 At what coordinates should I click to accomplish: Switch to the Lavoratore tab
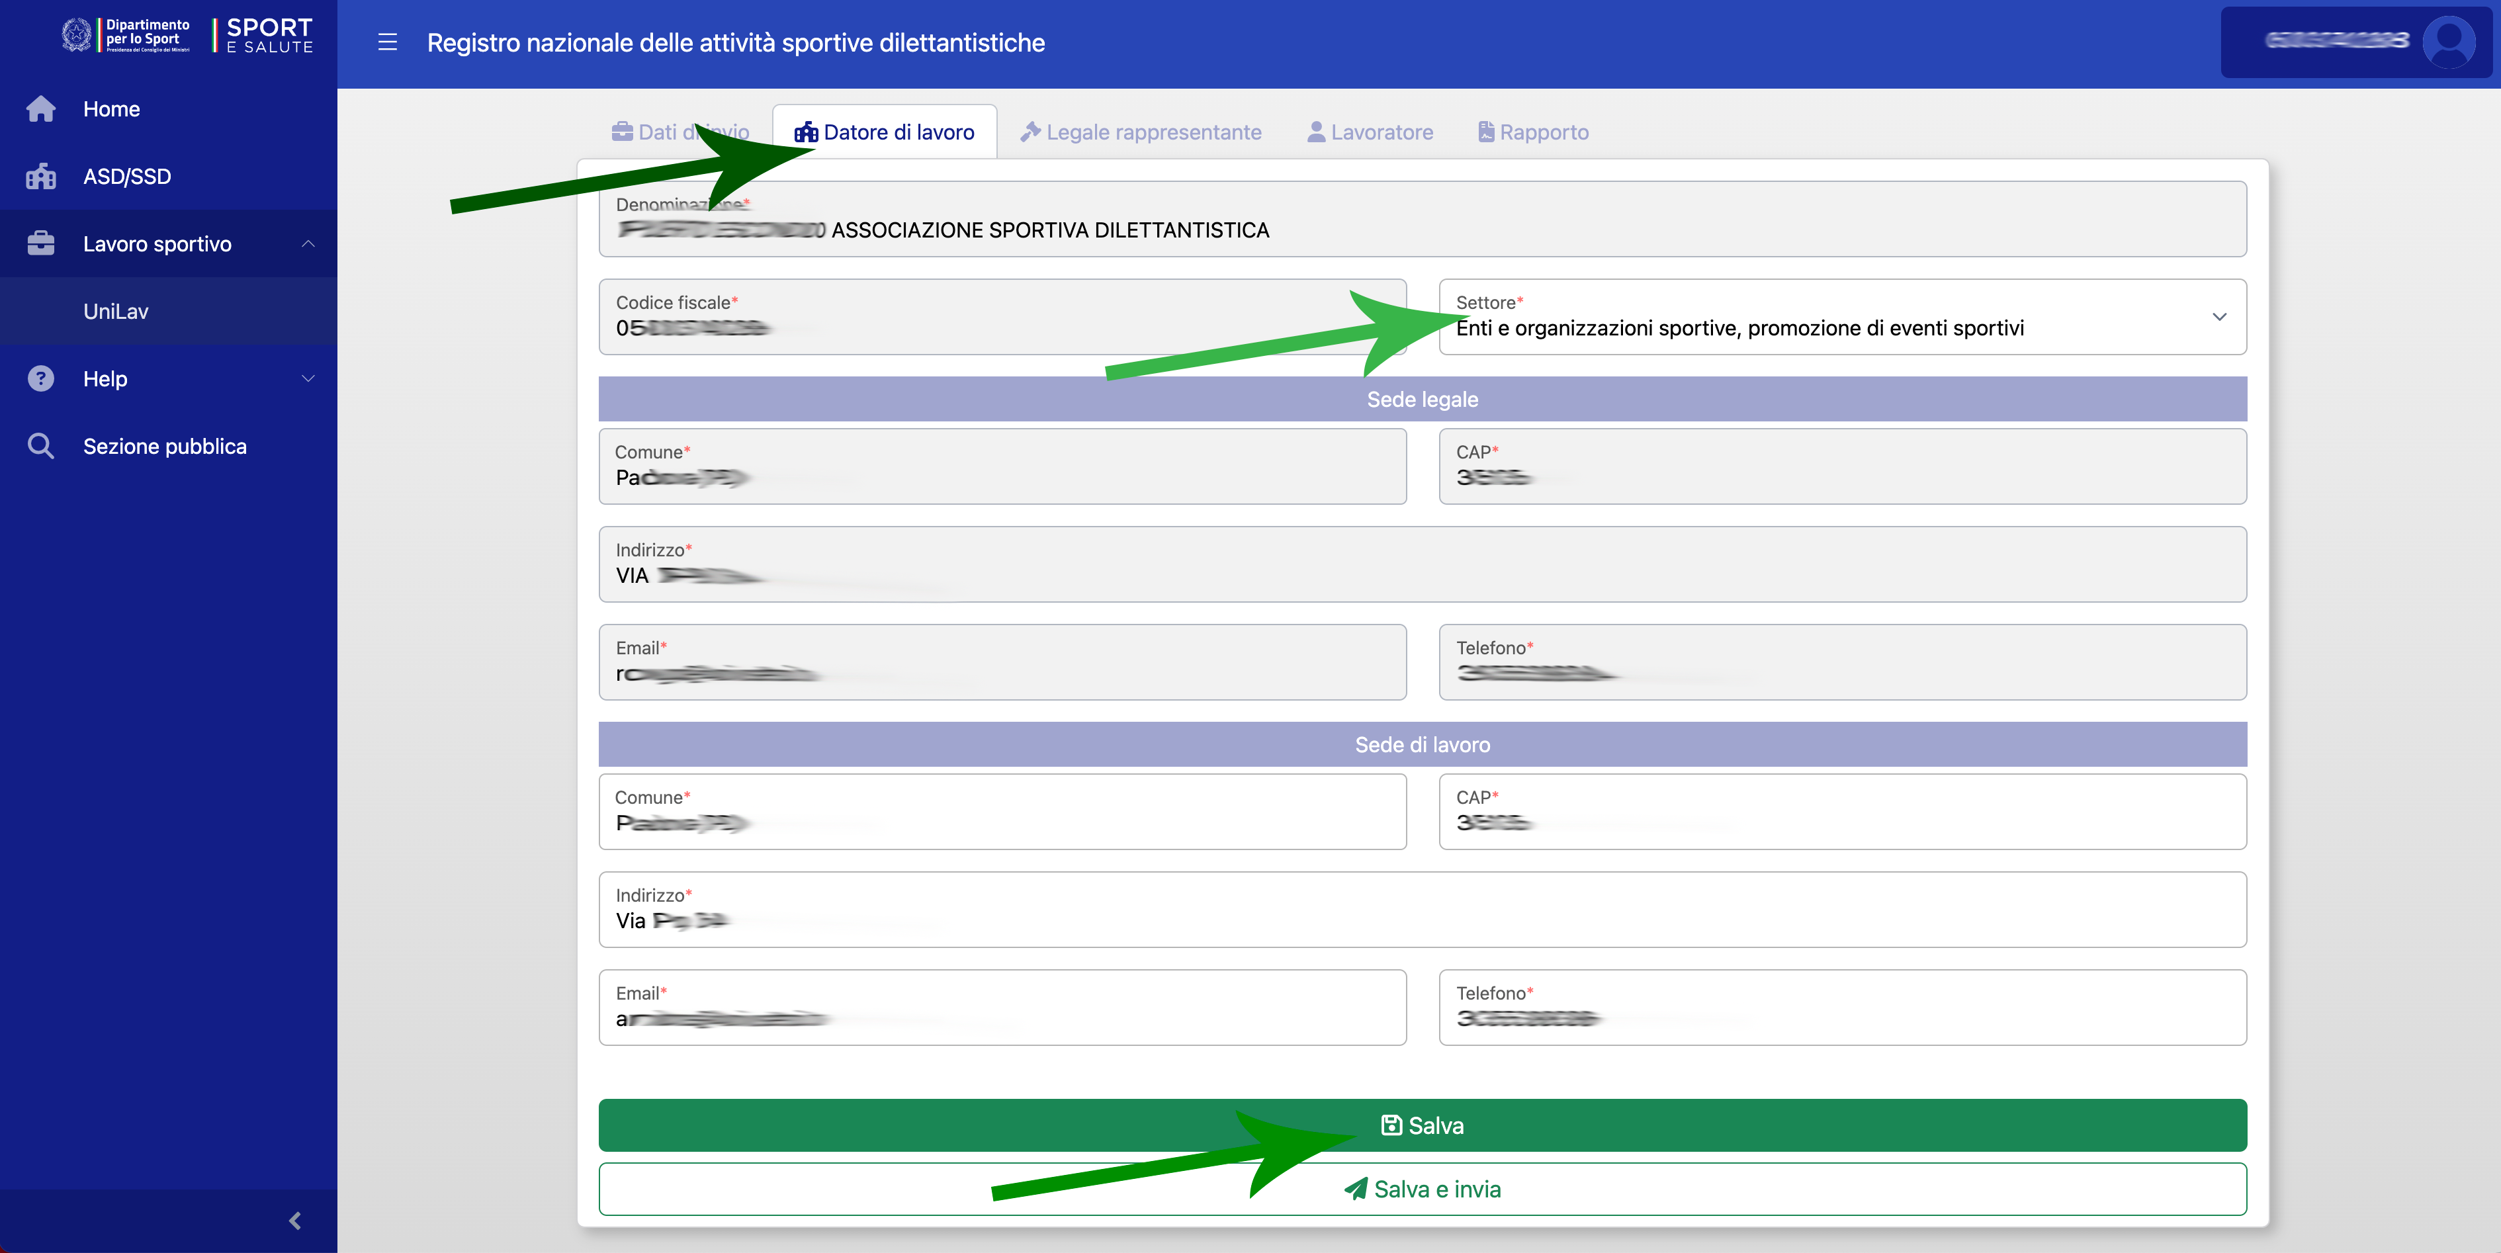1370,132
